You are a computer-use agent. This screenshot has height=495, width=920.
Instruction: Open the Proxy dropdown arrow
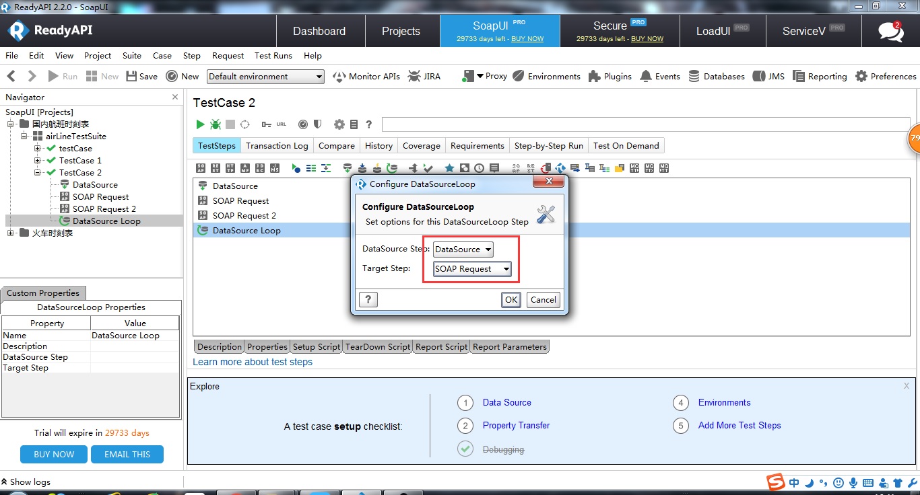point(480,76)
